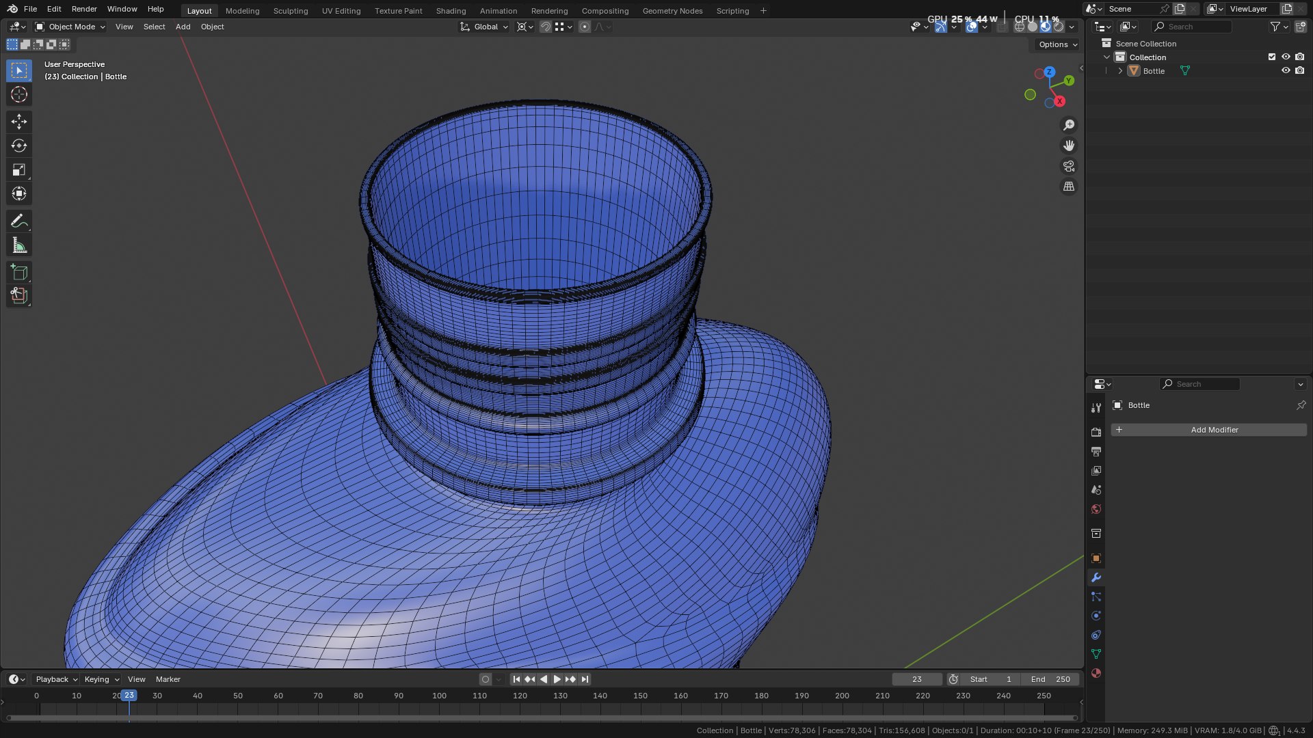Click the End frame field

[1050, 679]
